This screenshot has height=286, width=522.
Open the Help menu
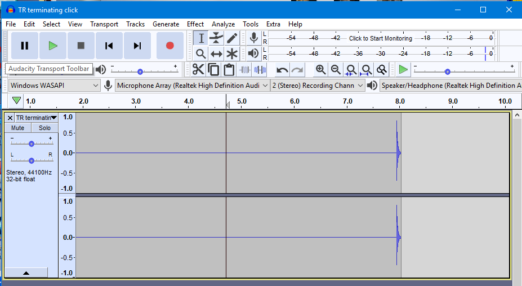295,24
